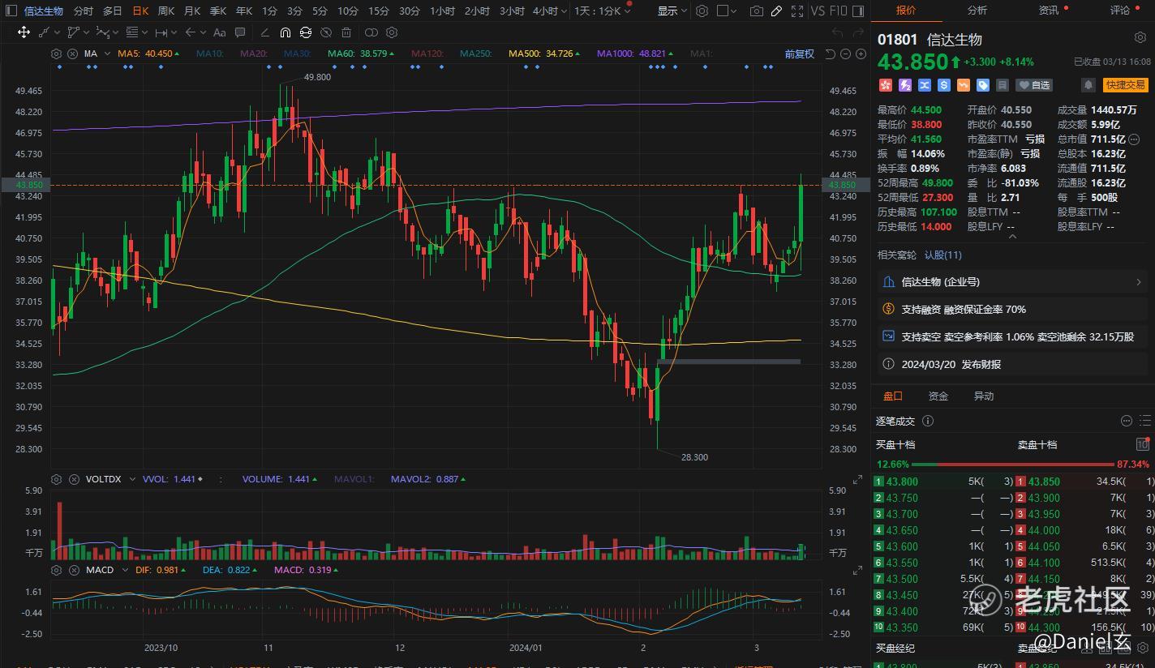Viewport: 1155px width, 668px height.
Task: Toggle the left sidebar panel icon
Action: tap(11, 11)
